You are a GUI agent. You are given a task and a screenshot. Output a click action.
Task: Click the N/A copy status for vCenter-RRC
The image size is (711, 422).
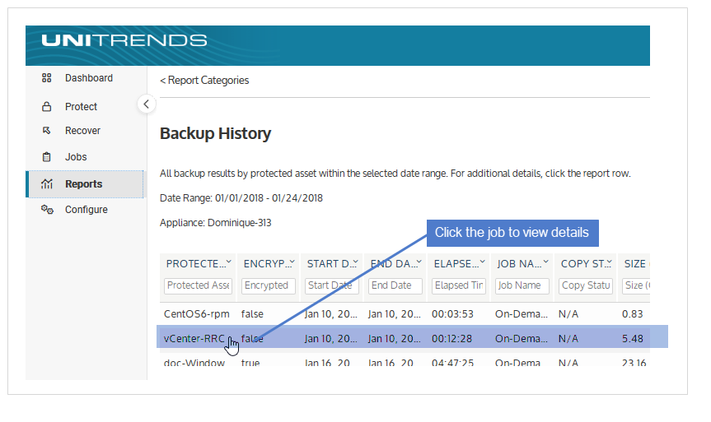click(568, 339)
